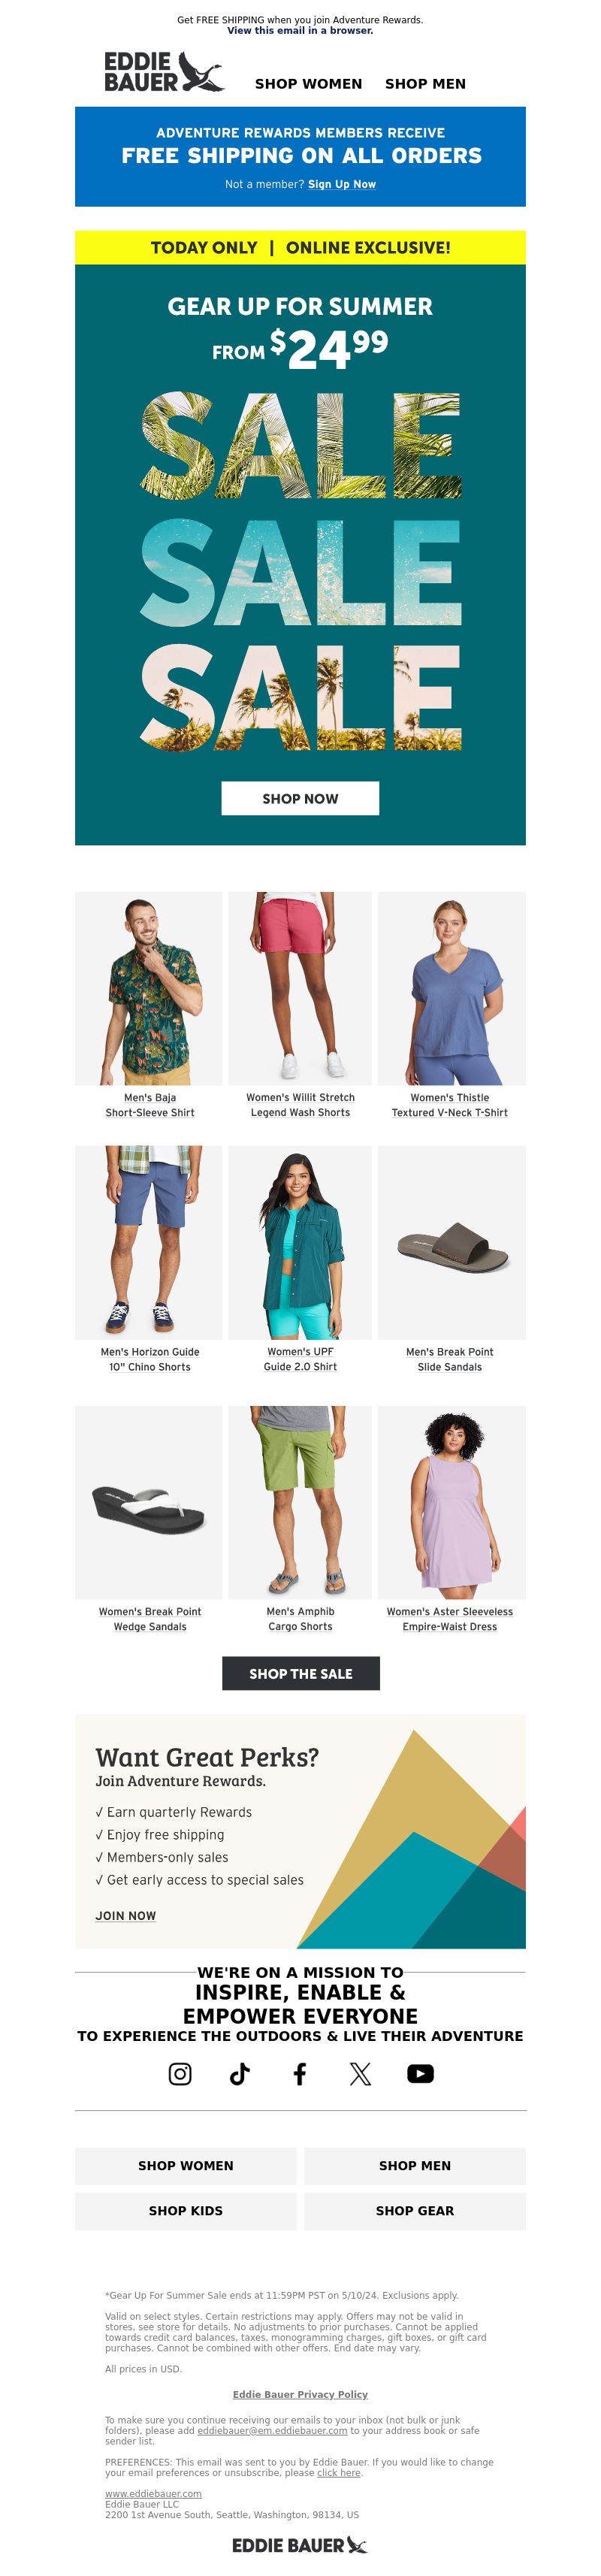
Task: Click the Eddie Bauer footer logo
Action: [300, 2544]
